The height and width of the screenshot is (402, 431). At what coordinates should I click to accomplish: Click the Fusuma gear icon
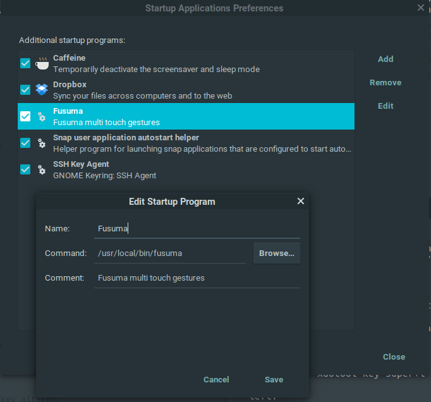click(x=42, y=116)
